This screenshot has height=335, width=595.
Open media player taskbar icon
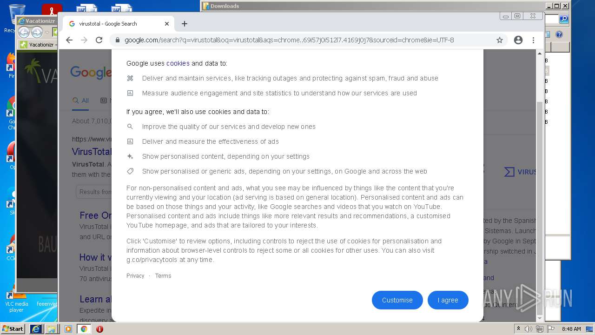68,329
